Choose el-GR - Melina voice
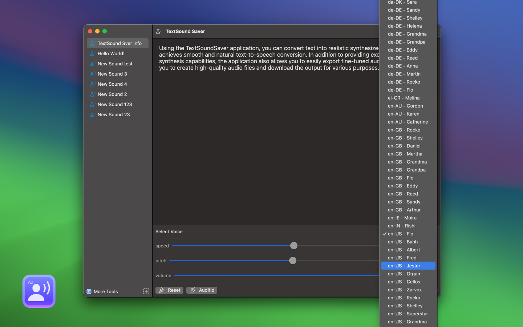 click(x=408, y=98)
